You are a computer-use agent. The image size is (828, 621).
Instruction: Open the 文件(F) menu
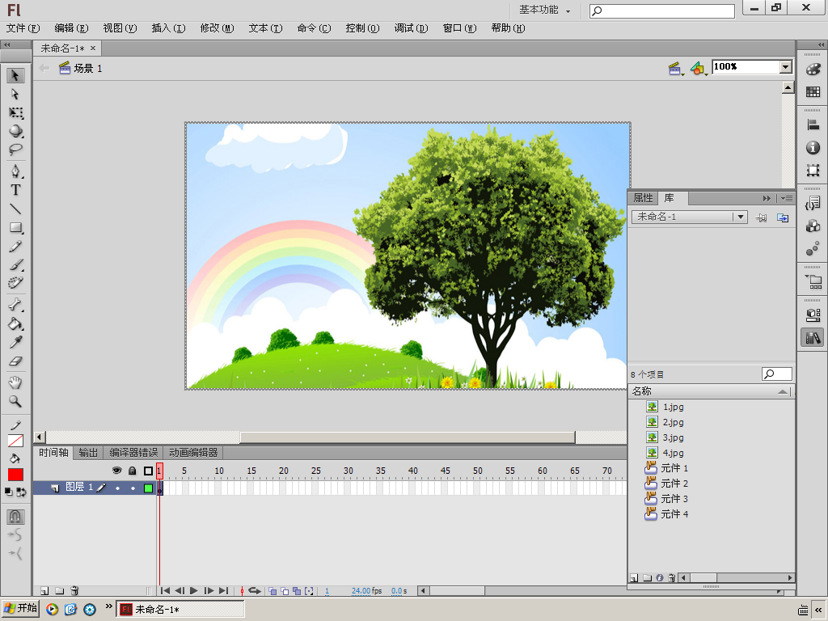tap(23, 28)
